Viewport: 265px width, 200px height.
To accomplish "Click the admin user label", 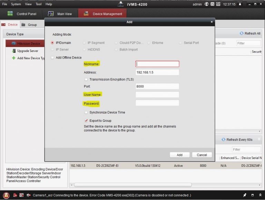I will (x=197, y=4).
